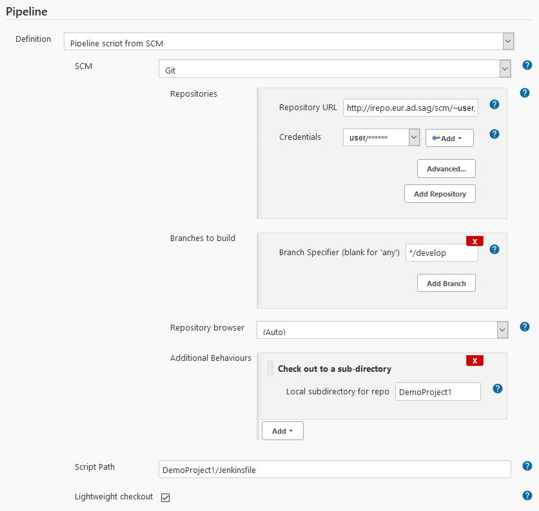The height and width of the screenshot is (511, 539).
Task: Click the Advanced... button
Action: pyautogui.click(x=446, y=168)
